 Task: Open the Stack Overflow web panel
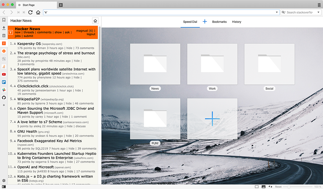[x=4, y=67]
